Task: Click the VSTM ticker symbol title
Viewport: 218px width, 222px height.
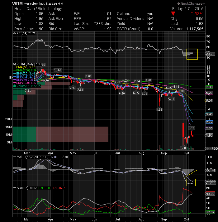Action: 17,3
